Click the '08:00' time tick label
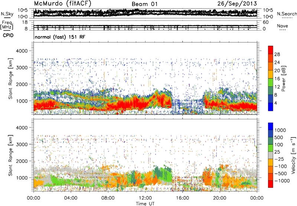The width and height of the screenshot is (297, 206). coord(108,198)
